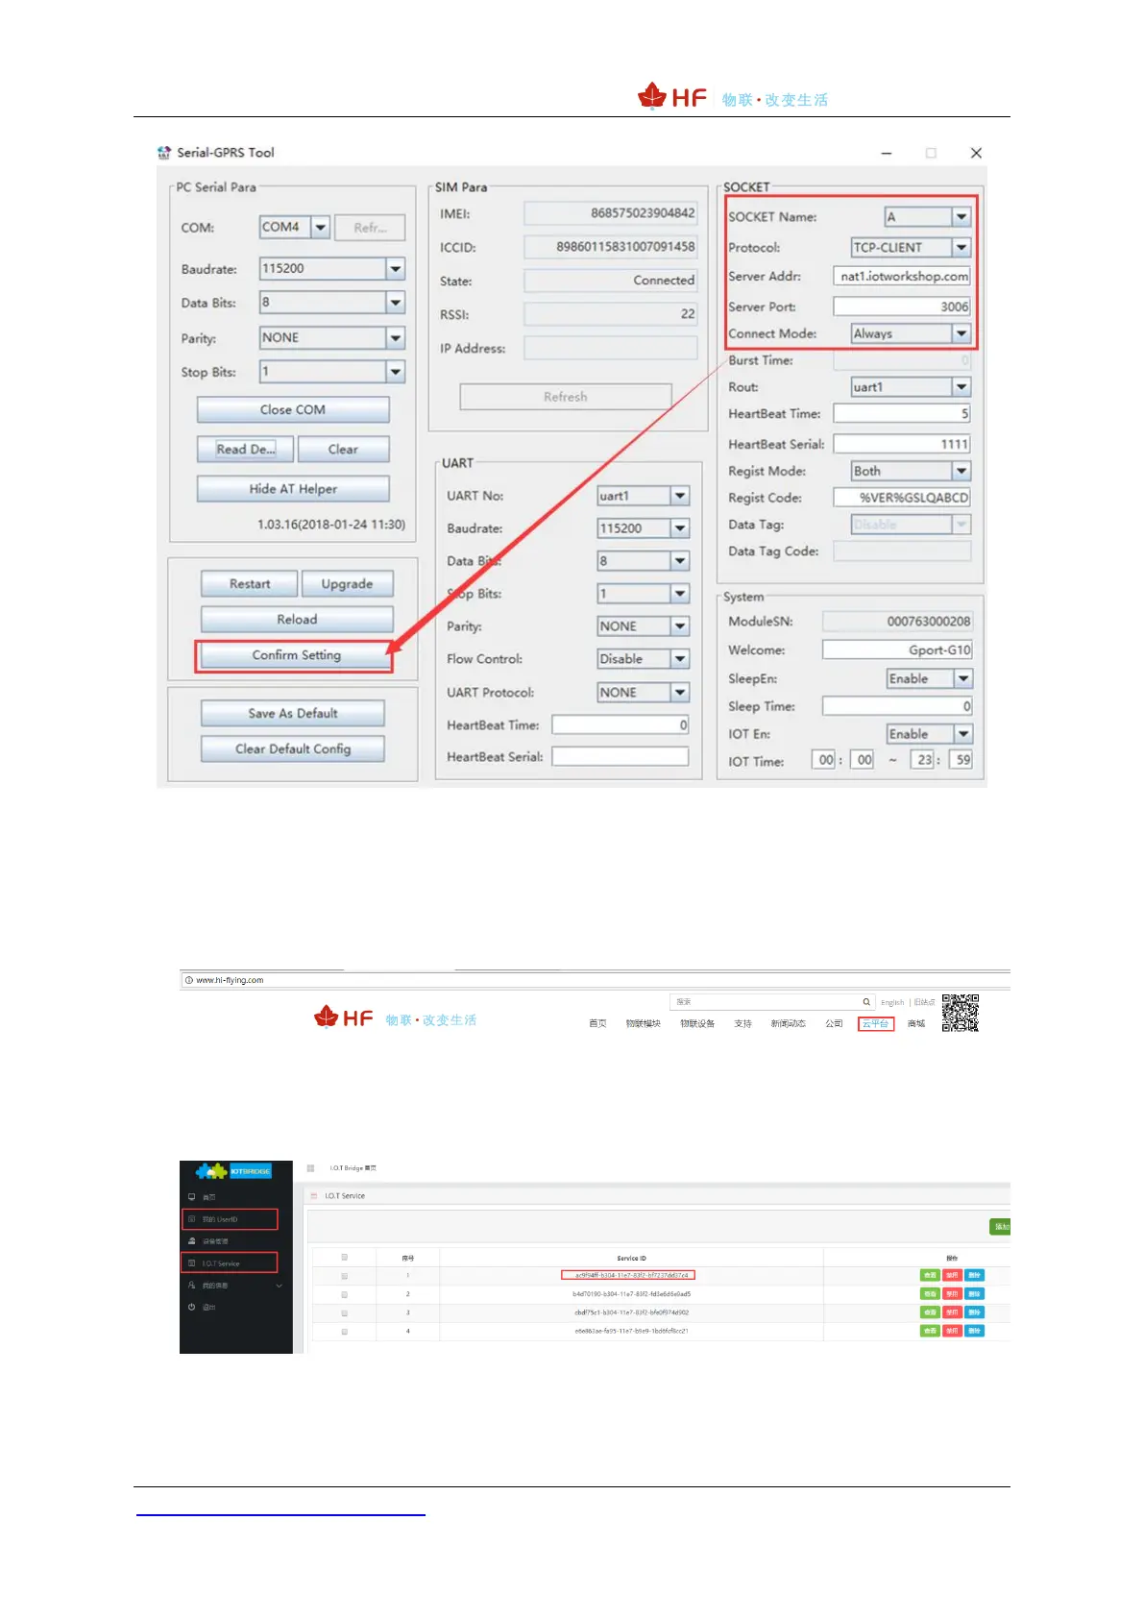Expand the 我的信息 sidebar chevron
The height and width of the screenshot is (1618, 1144).
coord(280,1286)
